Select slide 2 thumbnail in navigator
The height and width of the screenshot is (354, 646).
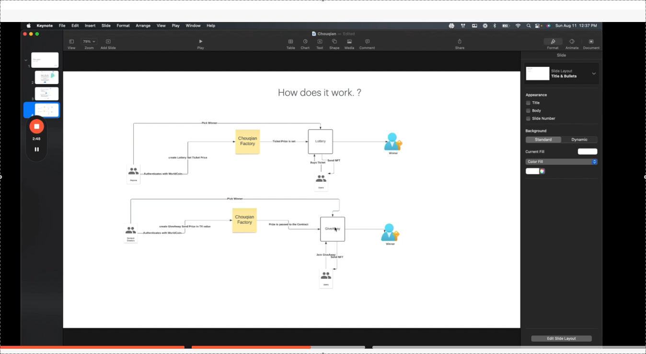[x=46, y=77]
